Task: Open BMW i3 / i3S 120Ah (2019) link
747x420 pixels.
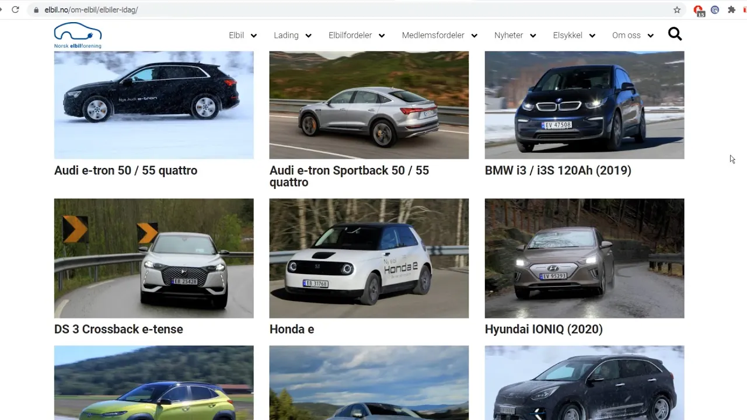Action: pyautogui.click(x=558, y=170)
